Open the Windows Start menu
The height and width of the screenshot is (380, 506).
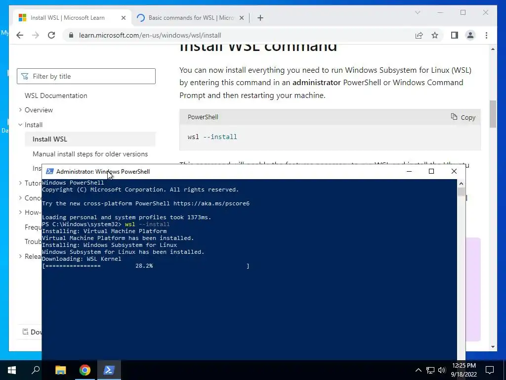[x=12, y=370]
